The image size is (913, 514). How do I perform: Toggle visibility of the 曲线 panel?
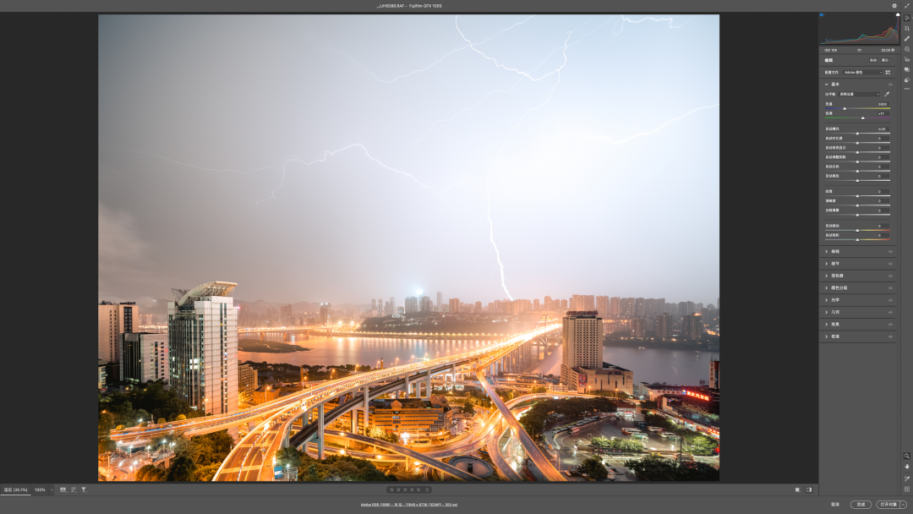(890, 251)
